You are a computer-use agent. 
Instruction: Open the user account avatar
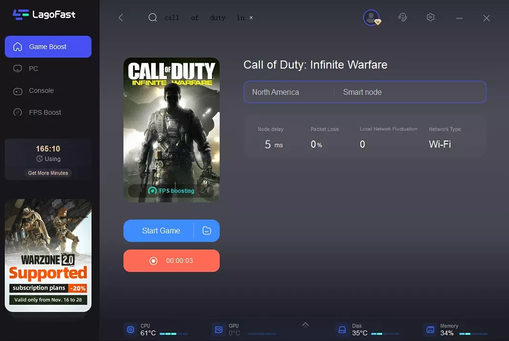tap(372, 18)
